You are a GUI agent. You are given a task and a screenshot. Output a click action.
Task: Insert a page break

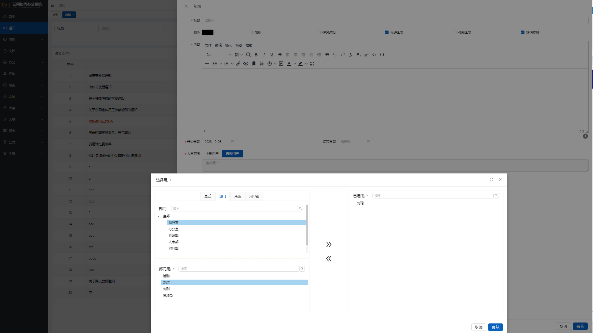coord(262,64)
